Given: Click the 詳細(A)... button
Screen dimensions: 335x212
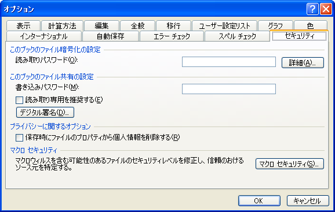Looking at the screenshot, I should point(303,62).
